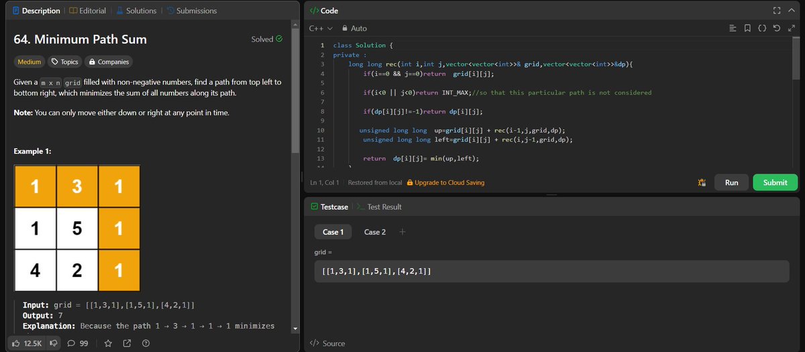Click the debugger bug icon beside Run
Image resolution: width=805 pixels, height=352 pixels.
click(x=701, y=182)
